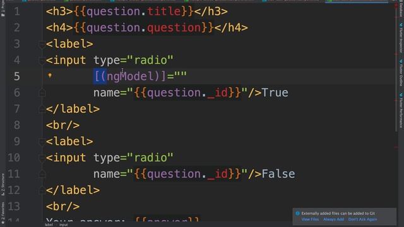404x227 pixels.
Task: Toggle the fold marker on line 6
Action: 42,93
